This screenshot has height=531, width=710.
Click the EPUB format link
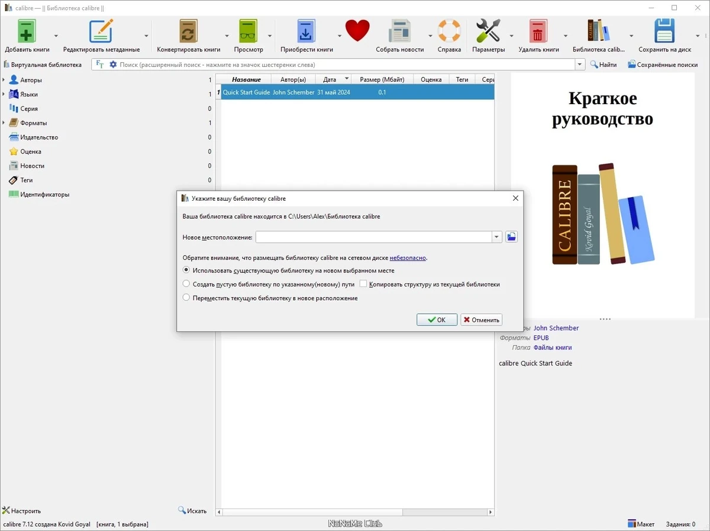[x=541, y=338]
